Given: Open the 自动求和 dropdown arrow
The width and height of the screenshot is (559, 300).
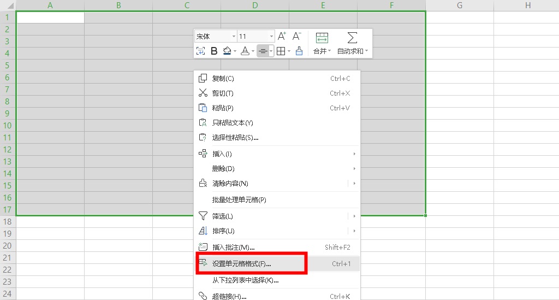Looking at the screenshot, I should coord(366,51).
